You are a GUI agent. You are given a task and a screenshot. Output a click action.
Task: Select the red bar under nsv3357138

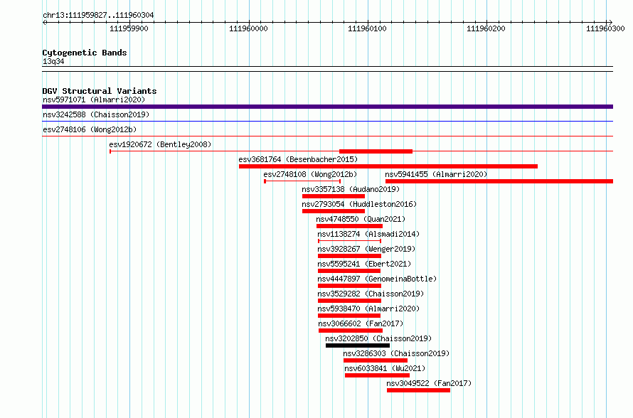point(334,196)
